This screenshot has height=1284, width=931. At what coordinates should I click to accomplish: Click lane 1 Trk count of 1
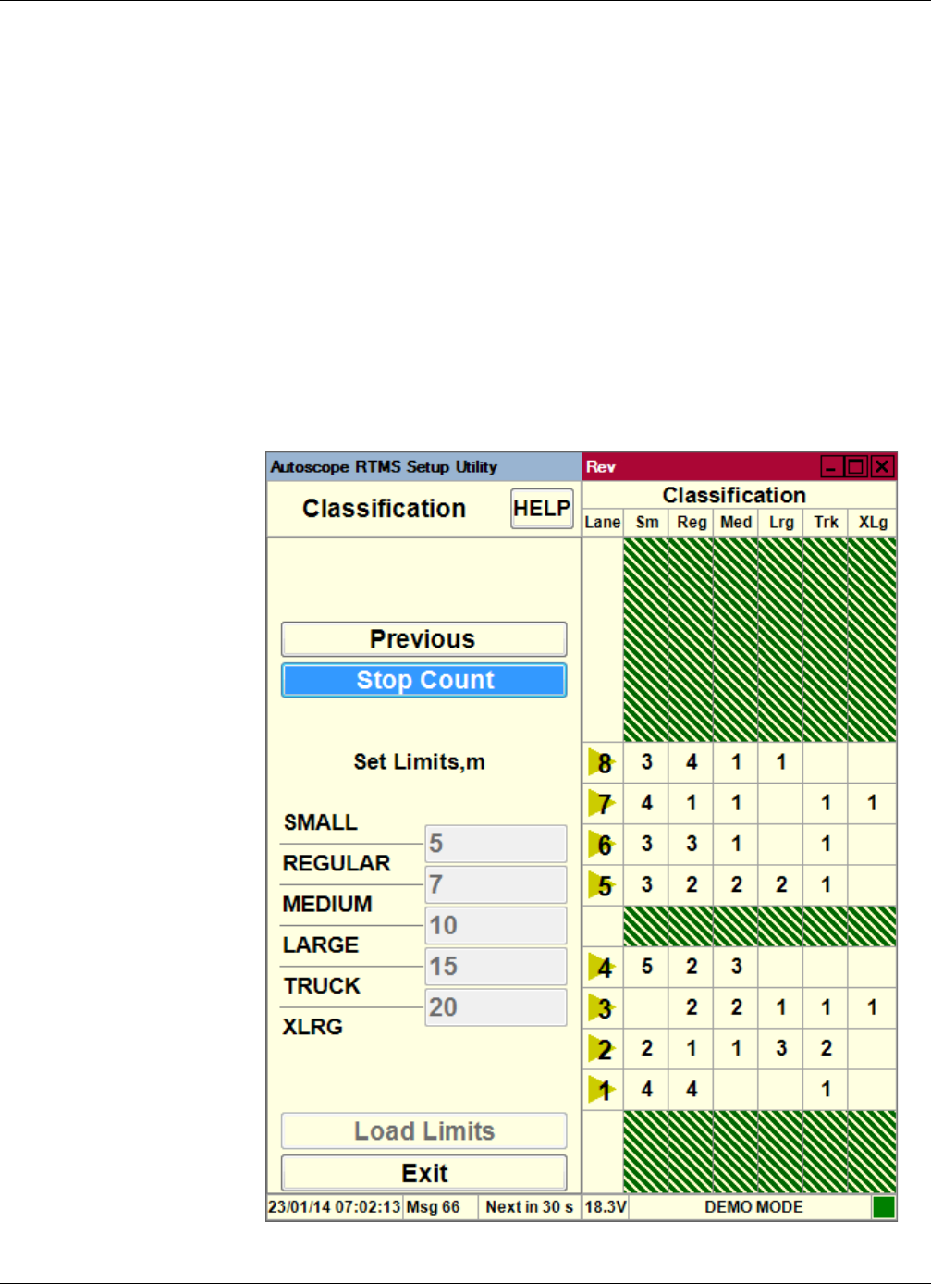click(x=826, y=1090)
